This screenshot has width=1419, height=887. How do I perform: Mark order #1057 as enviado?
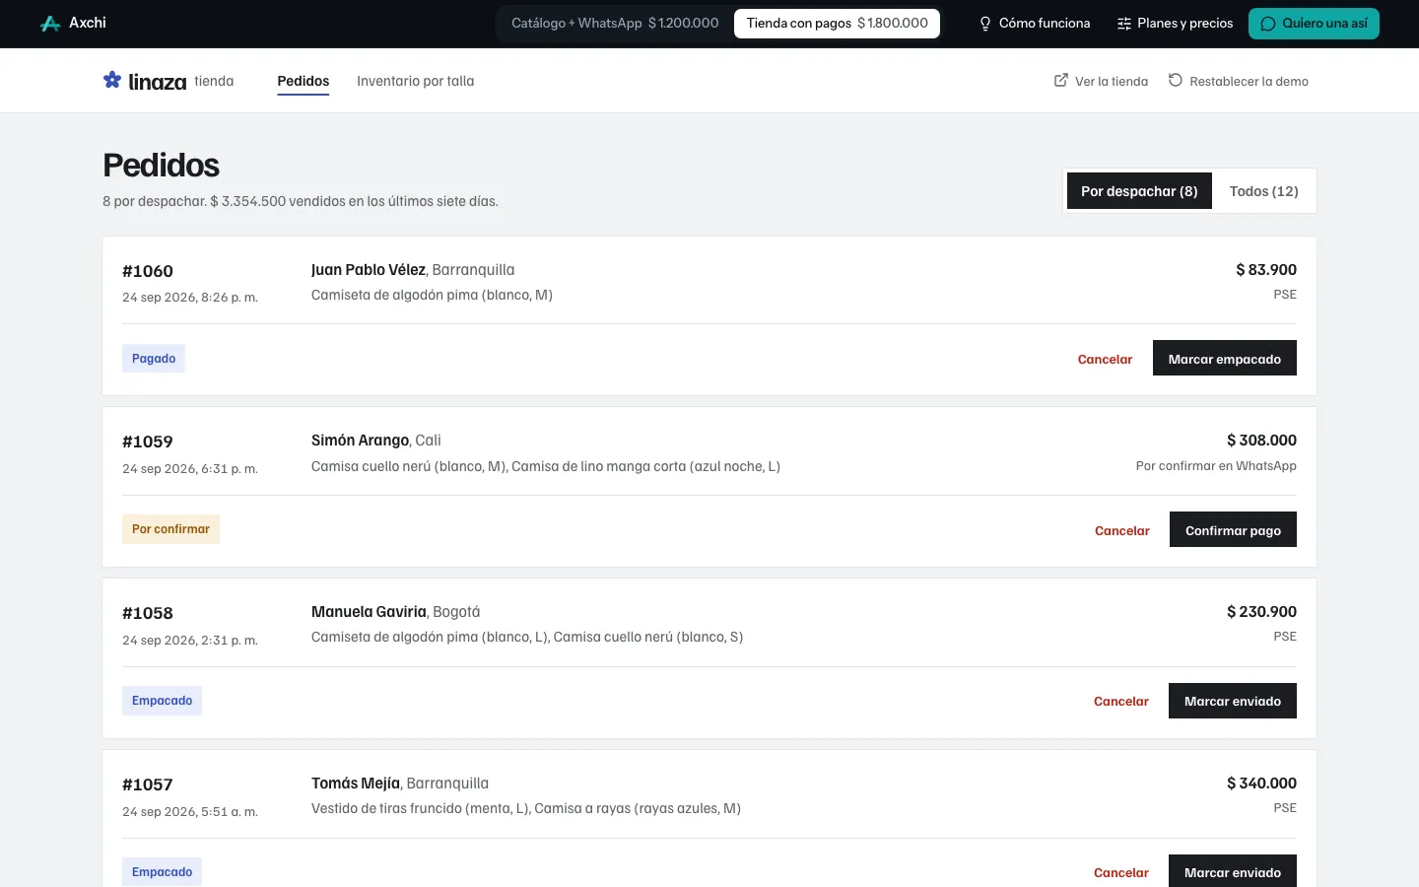tap(1233, 871)
